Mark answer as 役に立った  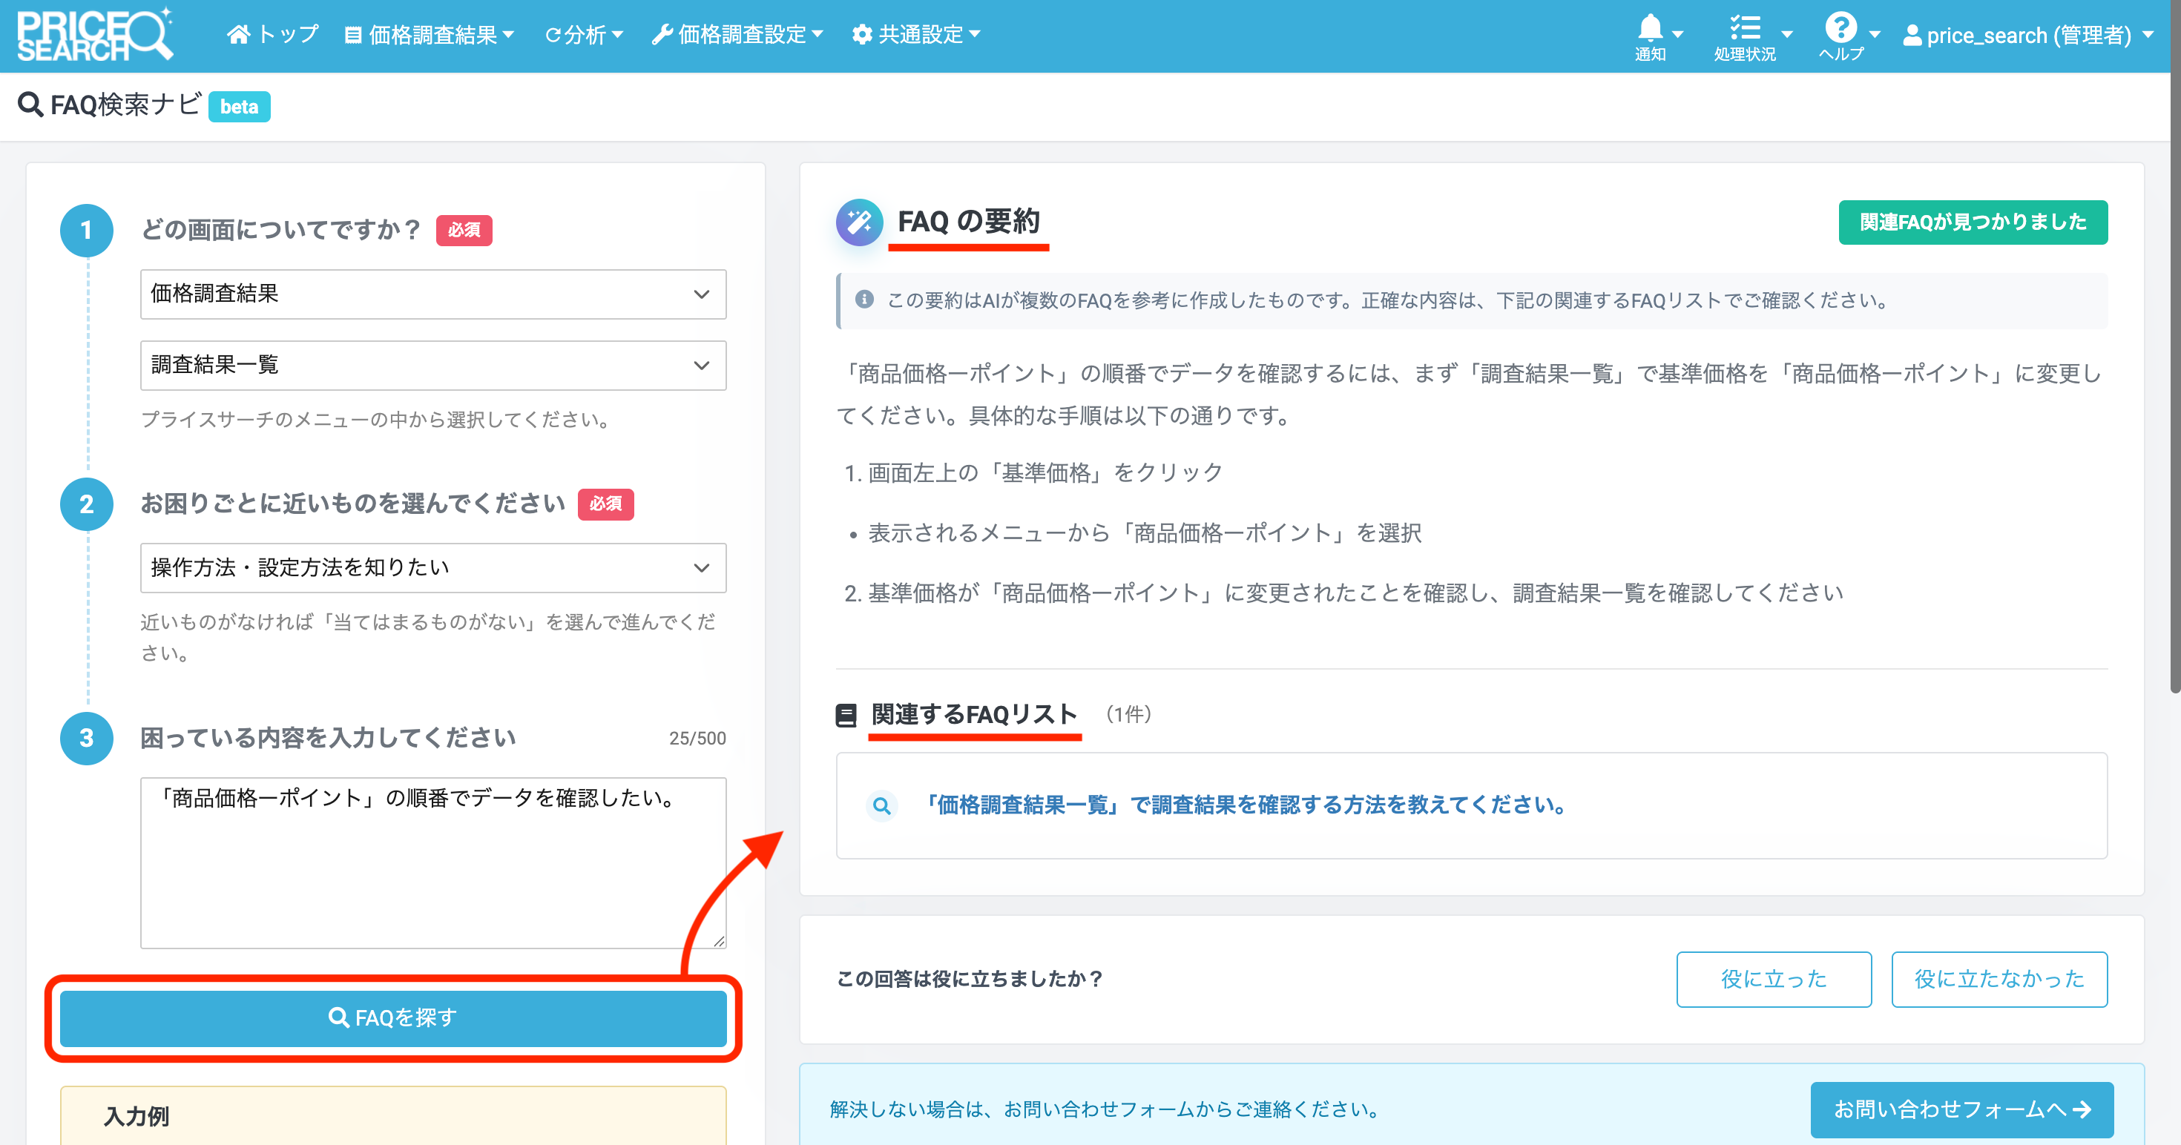pos(1774,979)
